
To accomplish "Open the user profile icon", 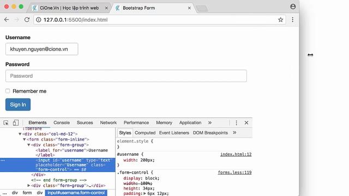I will pyautogui.click(x=293, y=7).
